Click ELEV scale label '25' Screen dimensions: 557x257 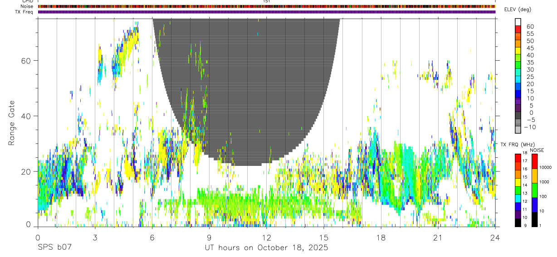530,77
